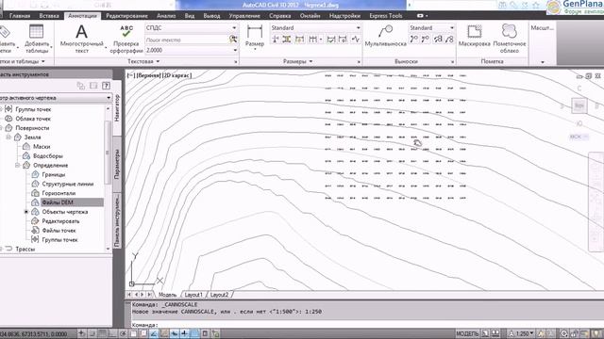Click the toolspace help question-mark icon
Viewport: 604px width, 339px height.
(x=107, y=86)
